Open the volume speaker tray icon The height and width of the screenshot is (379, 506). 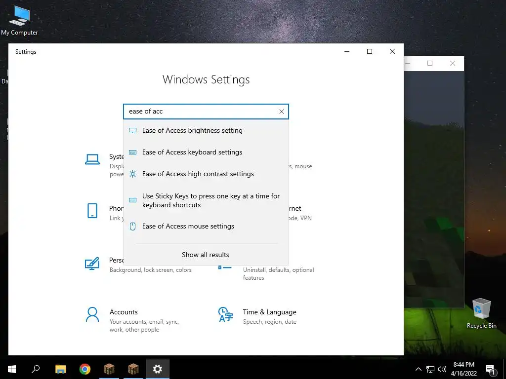(442, 369)
